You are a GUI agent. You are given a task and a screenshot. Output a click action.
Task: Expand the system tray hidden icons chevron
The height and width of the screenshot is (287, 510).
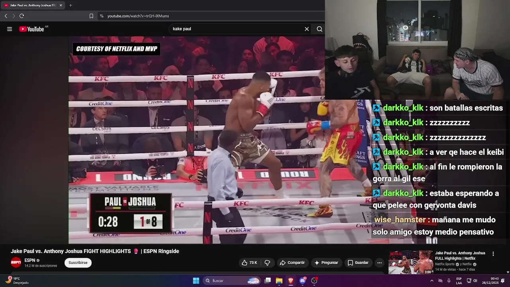432,281
